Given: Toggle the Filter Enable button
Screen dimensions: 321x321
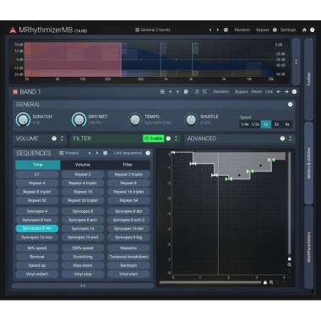Looking at the screenshot, I should [x=154, y=139].
